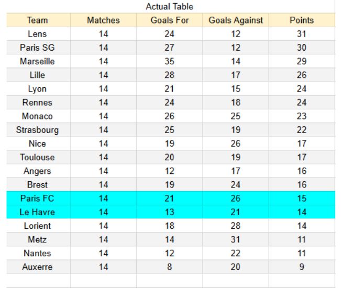Select the Actual Table title cell
Image resolution: width=342 pixels, height=294 pixels.
(169, 7)
